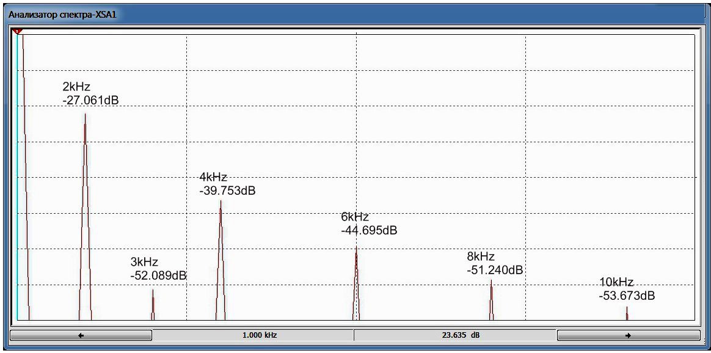Click the 10kHz harmonic peak spike
The height and width of the screenshot is (353, 711).
(627, 313)
